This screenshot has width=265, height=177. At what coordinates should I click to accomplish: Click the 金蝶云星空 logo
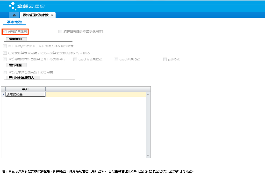pyautogui.click(x=27, y=6)
